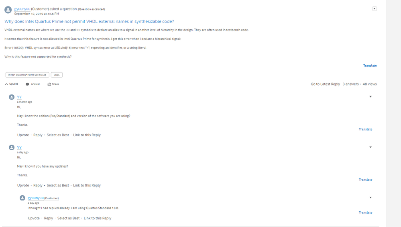The image size is (401, 227).
Task: Copy Link to this Reply for month-old answer
Action: coord(87,135)
